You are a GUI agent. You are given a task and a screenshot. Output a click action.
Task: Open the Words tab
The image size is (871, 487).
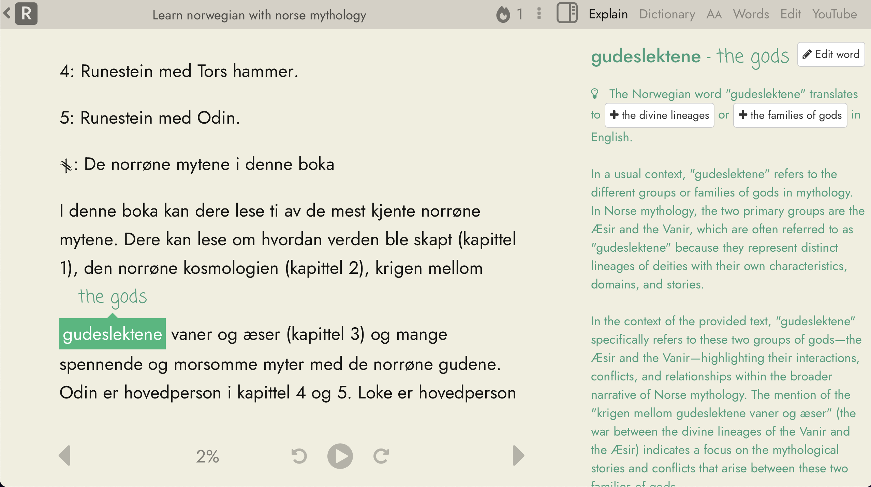(x=751, y=14)
